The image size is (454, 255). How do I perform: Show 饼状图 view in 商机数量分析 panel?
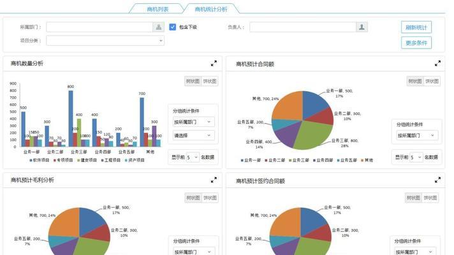(x=210, y=81)
